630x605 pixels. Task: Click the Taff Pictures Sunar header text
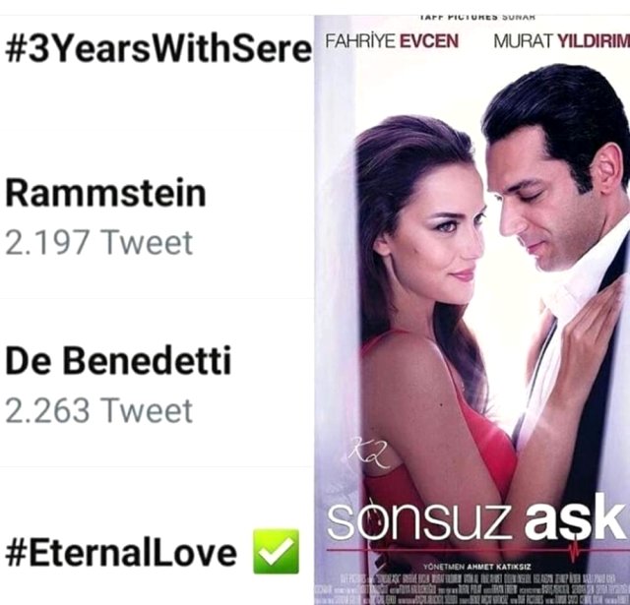[x=477, y=18]
